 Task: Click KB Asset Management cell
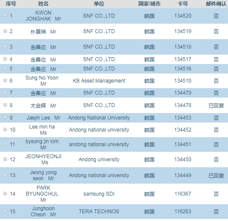(99, 81)
